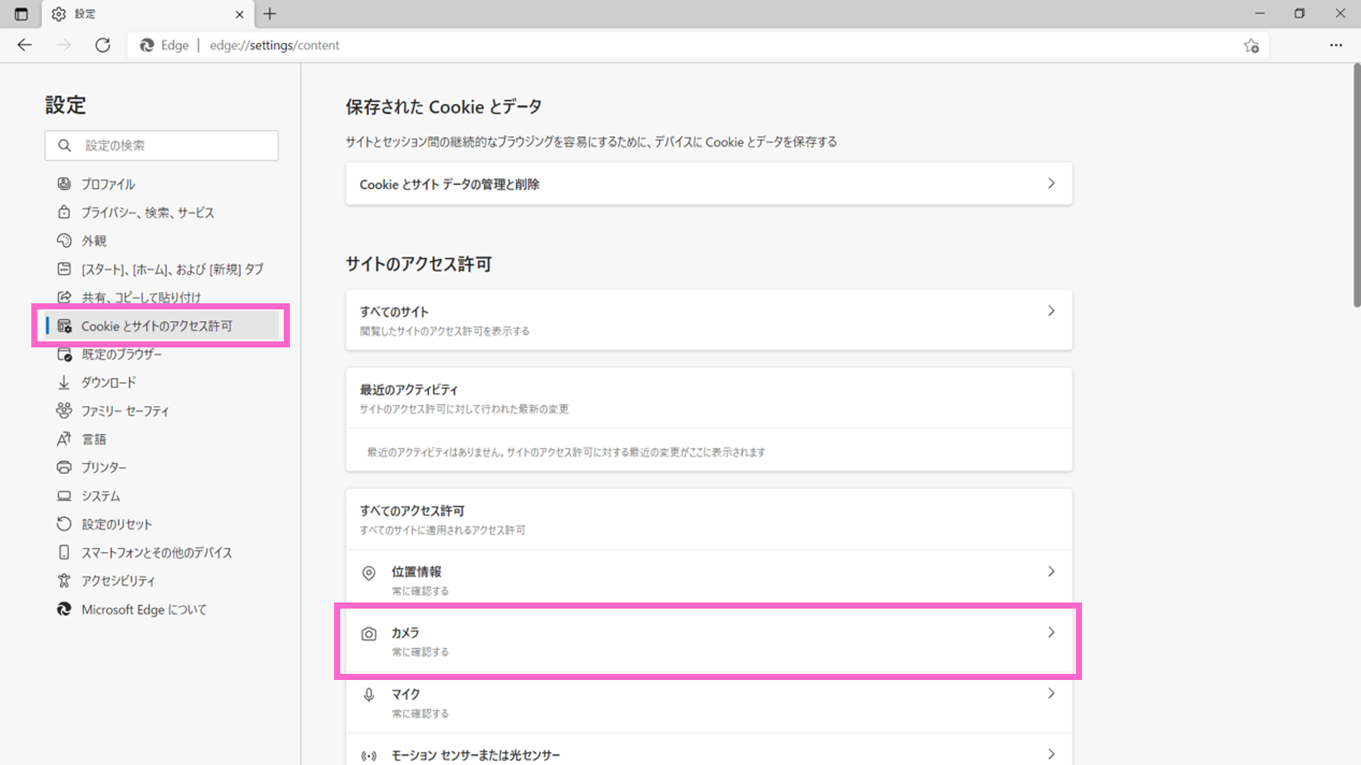The width and height of the screenshot is (1361, 765).
Task: Click the reset icon next to 設定のリセット
Action: pyautogui.click(x=63, y=524)
